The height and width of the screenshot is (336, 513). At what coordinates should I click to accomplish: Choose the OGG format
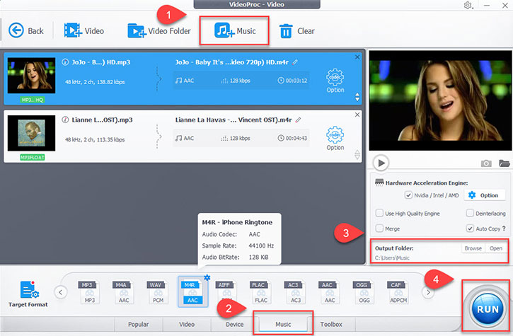(x=364, y=292)
